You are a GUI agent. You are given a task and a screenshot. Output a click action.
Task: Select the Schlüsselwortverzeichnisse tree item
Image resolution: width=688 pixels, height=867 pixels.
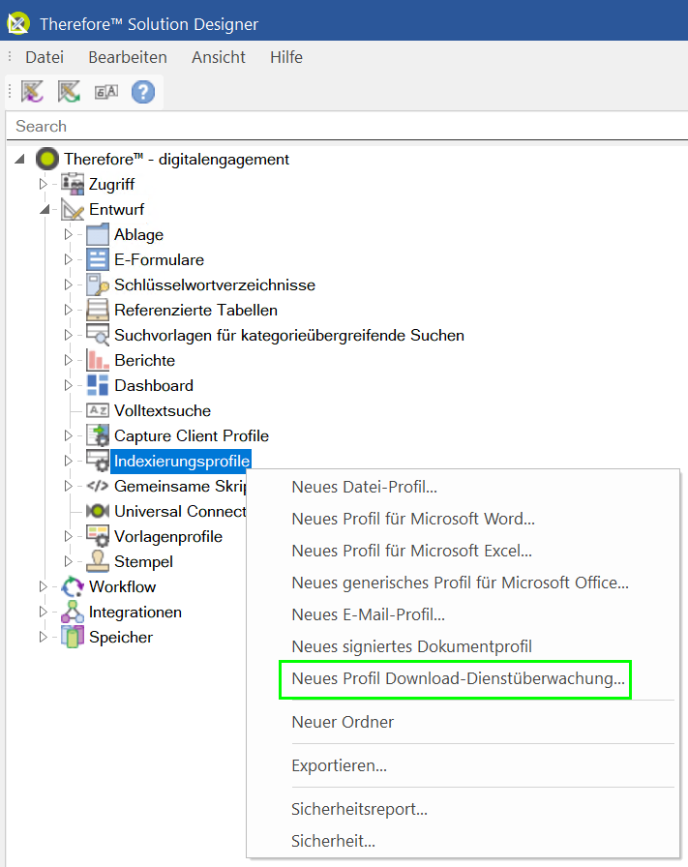[x=215, y=284]
